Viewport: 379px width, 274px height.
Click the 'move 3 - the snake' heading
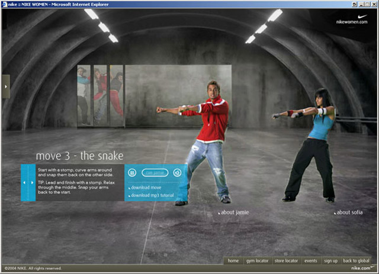(80, 156)
